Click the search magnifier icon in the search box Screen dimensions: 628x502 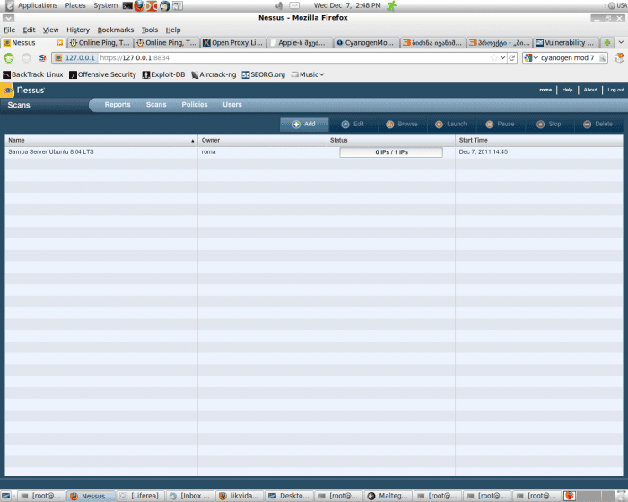click(x=602, y=58)
